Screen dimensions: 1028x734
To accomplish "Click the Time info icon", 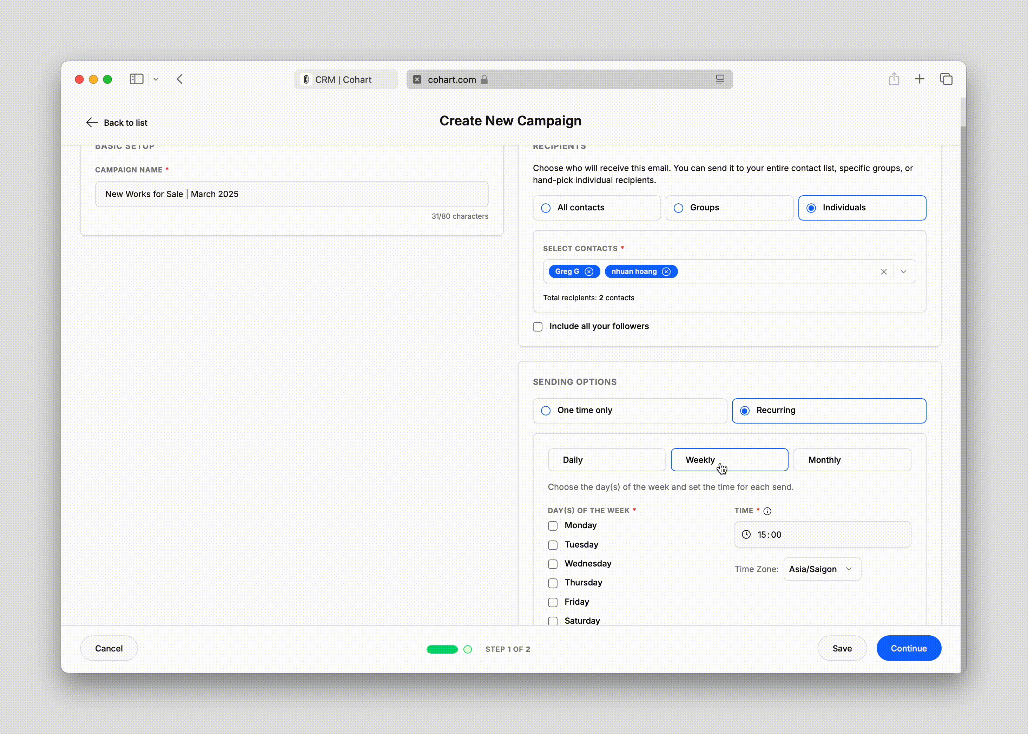I will click(x=767, y=511).
